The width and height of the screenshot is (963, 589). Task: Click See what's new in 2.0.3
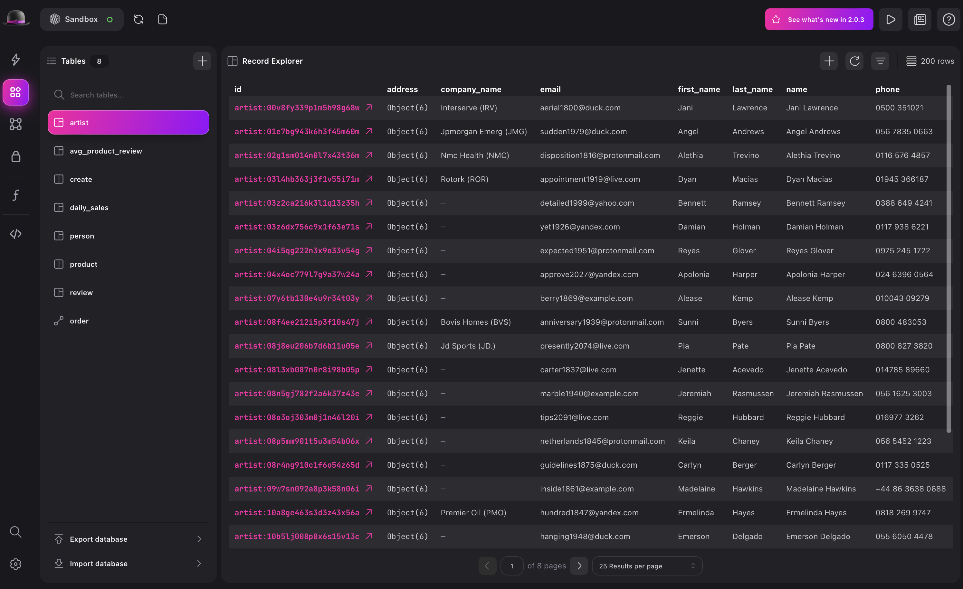(819, 19)
